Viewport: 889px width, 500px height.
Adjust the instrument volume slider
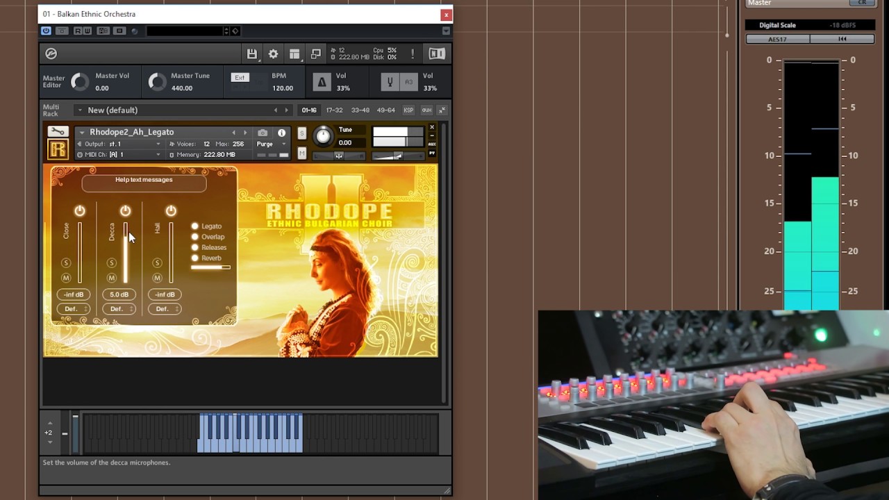(397, 156)
